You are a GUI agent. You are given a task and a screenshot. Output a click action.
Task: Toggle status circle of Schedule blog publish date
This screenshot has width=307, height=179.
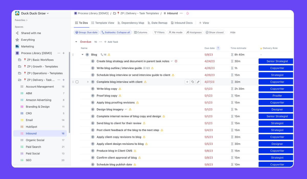click(93, 164)
